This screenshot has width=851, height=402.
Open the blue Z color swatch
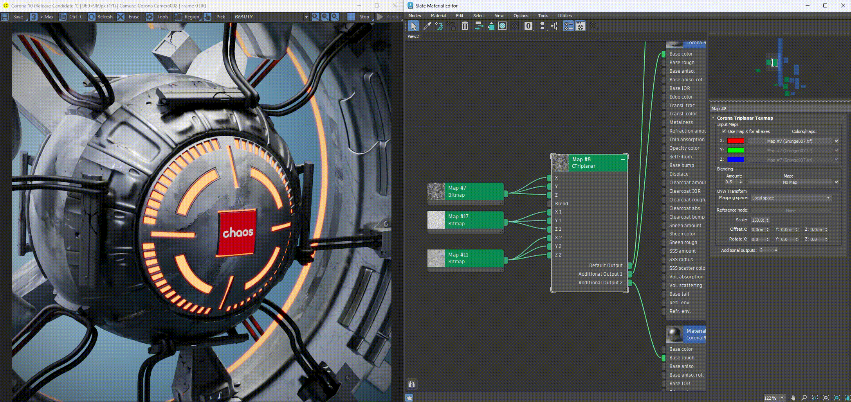point(736,160)
